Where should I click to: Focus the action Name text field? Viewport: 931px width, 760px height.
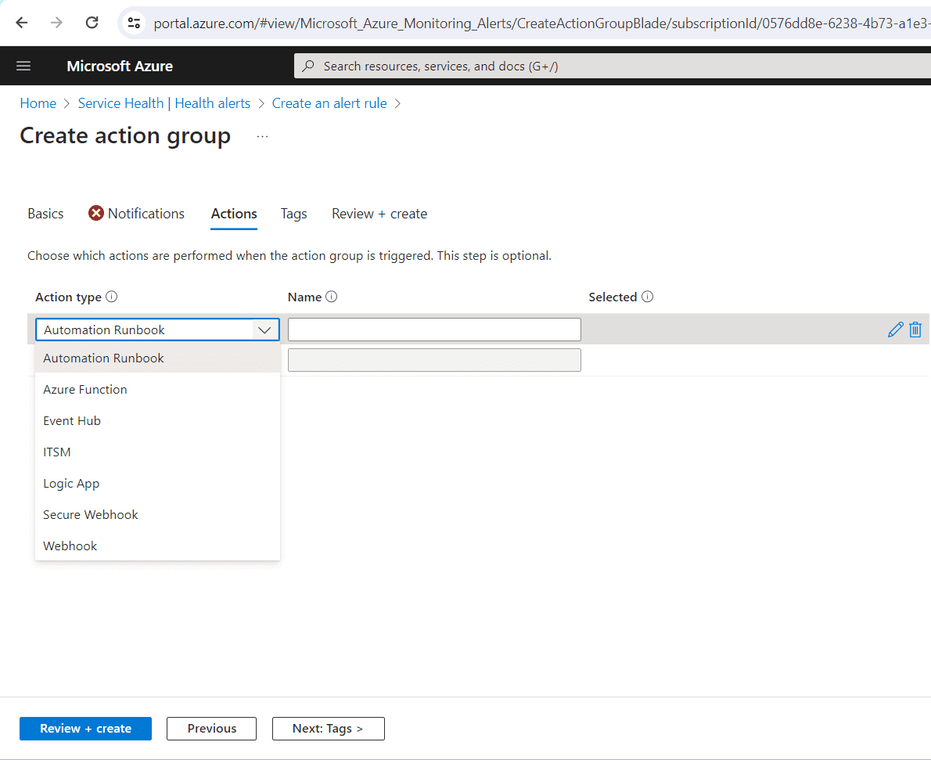(x=435, y=330)
